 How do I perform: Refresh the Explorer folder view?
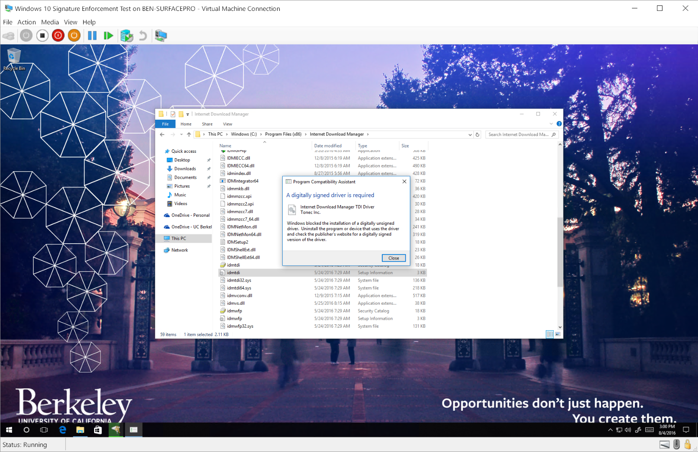[478, 135]
